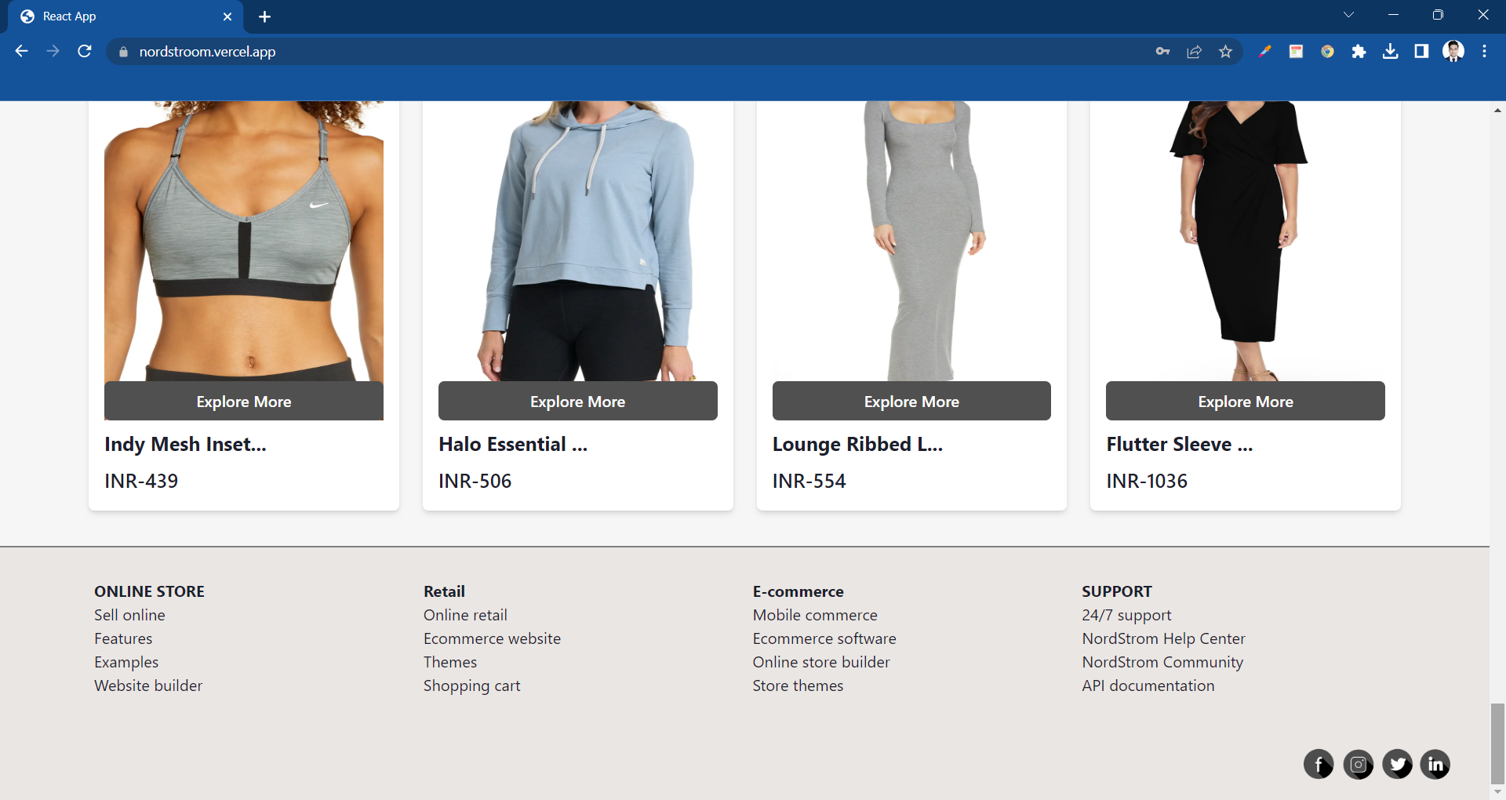Open a new browser tab
The image size is (1506, 800).
(264, 16)
